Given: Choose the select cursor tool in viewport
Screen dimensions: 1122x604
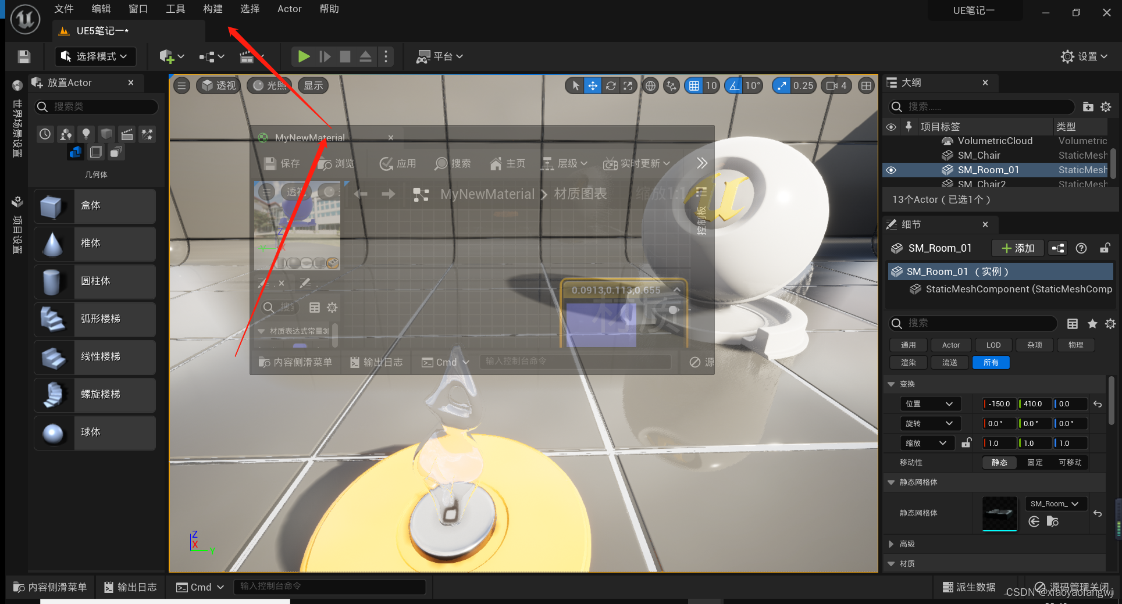Looking at the screenshot, I should 575,86.
